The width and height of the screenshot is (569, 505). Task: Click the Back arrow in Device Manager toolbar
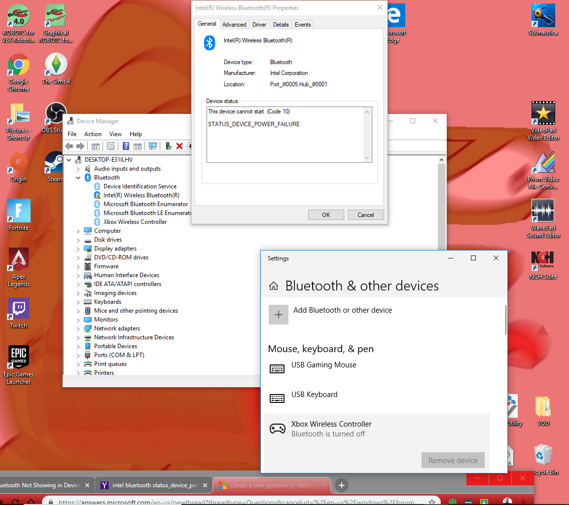[69, 146]
